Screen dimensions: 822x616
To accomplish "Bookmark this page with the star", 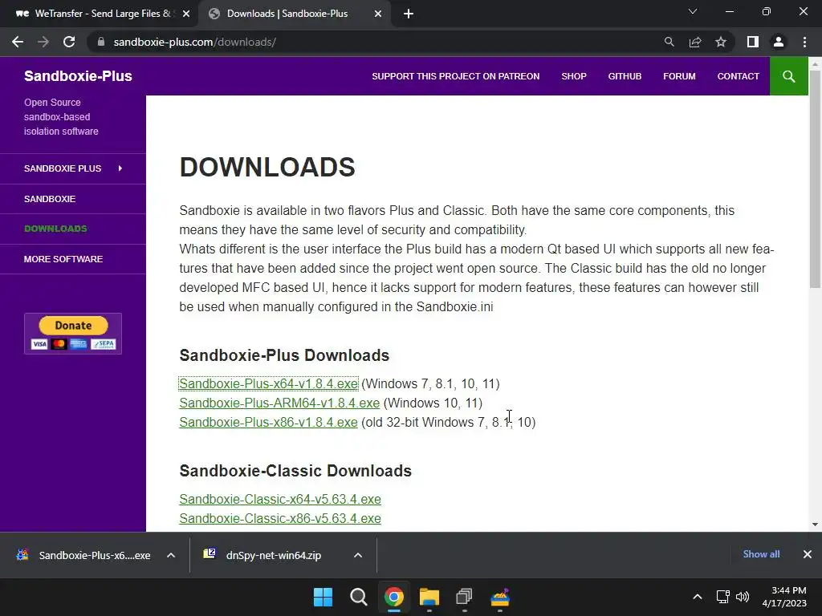I will 721,42.
